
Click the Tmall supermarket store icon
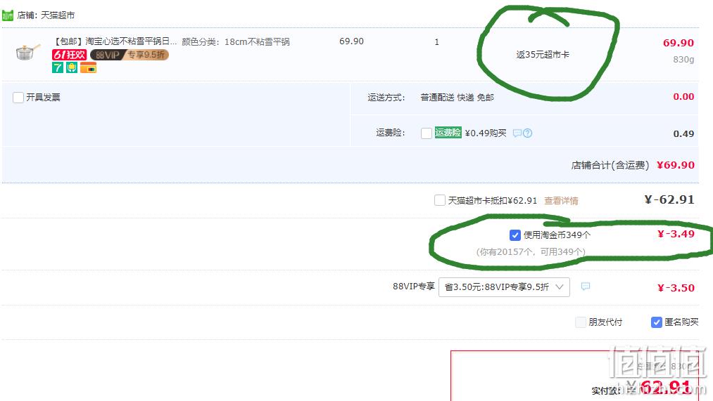point(8,15)
